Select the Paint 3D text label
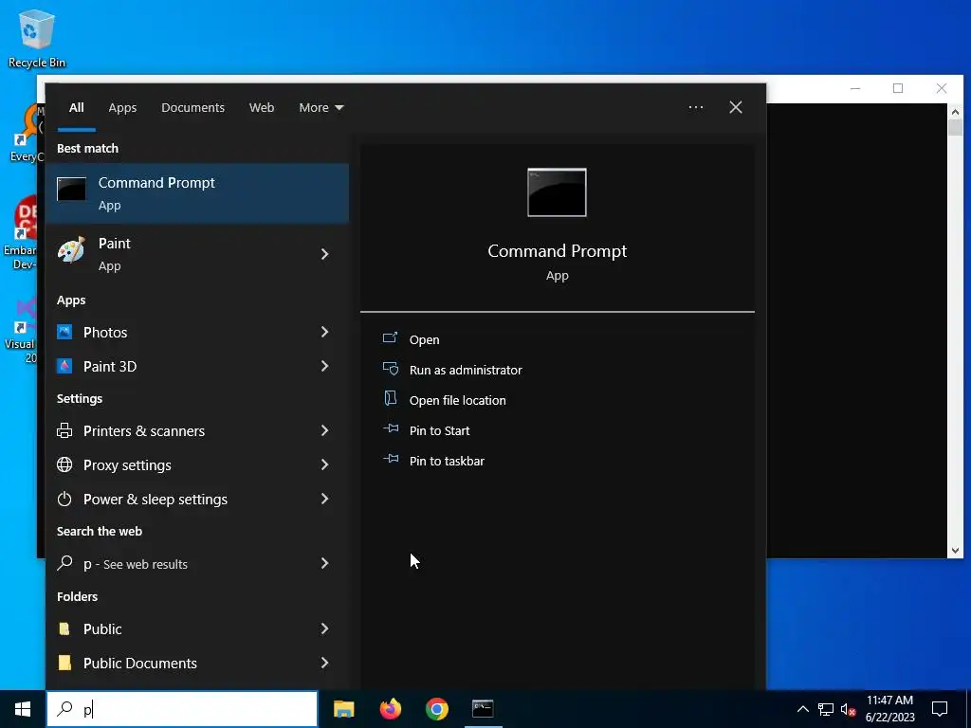This screenshot has width=971, height=728. (x=110, y=367)
